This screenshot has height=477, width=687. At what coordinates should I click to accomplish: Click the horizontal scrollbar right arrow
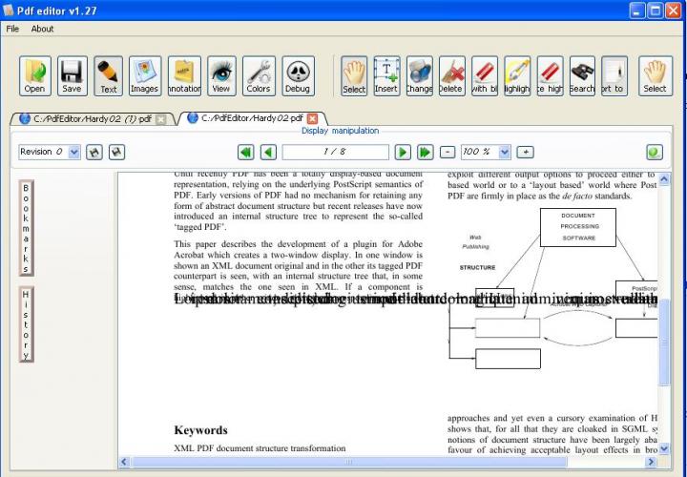pyautogui.click(x=651, y=462)
